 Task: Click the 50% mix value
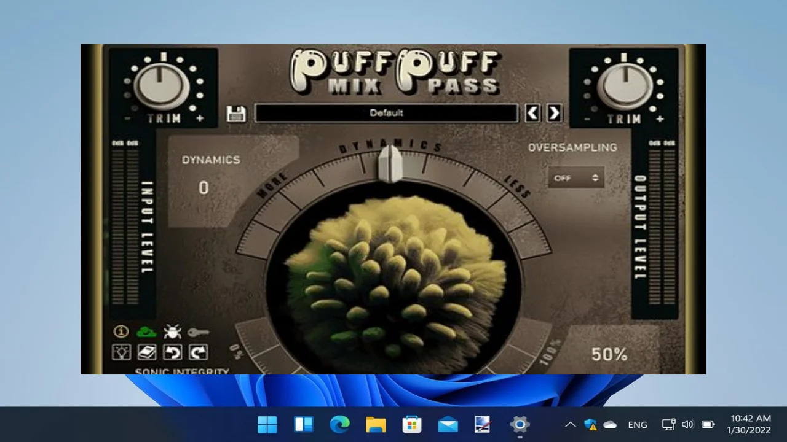(609, 354)
